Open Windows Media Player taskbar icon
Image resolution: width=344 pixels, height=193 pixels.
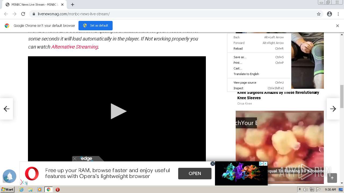tap(40, 190)
